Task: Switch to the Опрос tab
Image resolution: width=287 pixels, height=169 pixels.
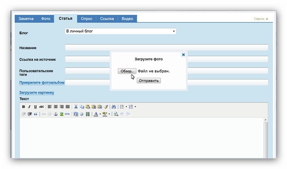Action: point(86,19)
